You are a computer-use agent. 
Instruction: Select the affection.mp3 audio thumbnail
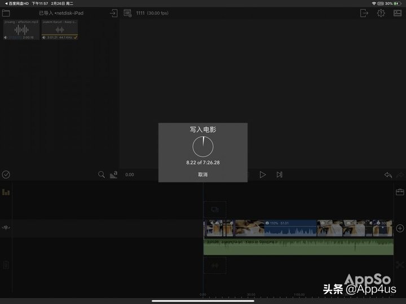pos(21,30)
